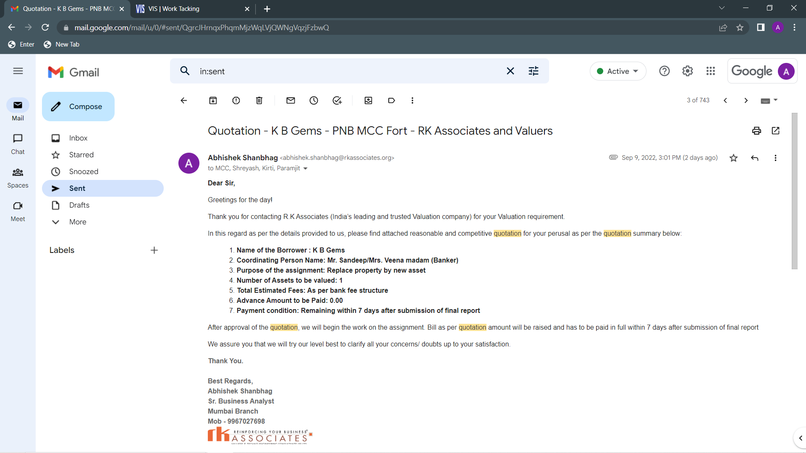
Task: Open the Chrome menu three dots
Action: [794, 27]
